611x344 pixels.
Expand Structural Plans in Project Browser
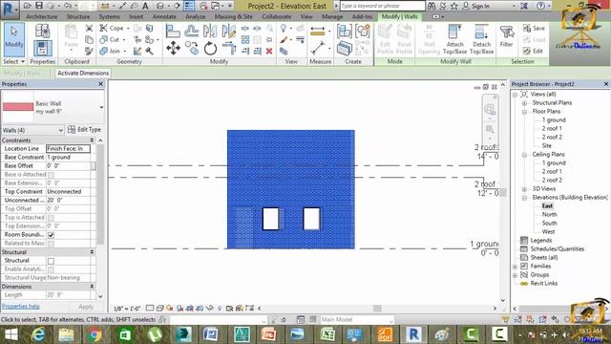click(524, 103)
